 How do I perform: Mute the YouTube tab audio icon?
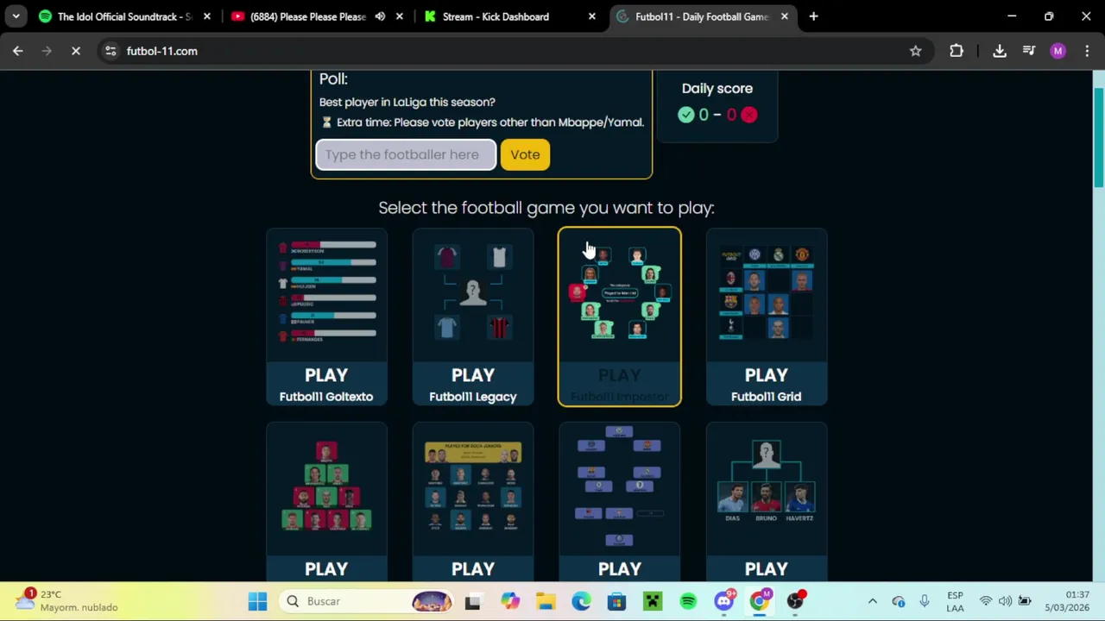pyautogui.click(x=380, y=16)
